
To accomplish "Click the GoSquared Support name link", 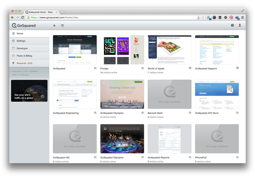I will [x=206, y=68].
